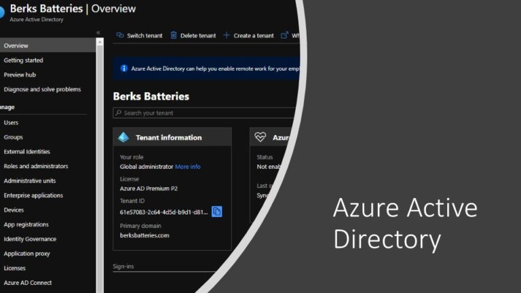Image resolution: width=521 pixels, height=293 pixels.
Task: Click the sidebar vertical scrollbar
Action: [100, 163]
